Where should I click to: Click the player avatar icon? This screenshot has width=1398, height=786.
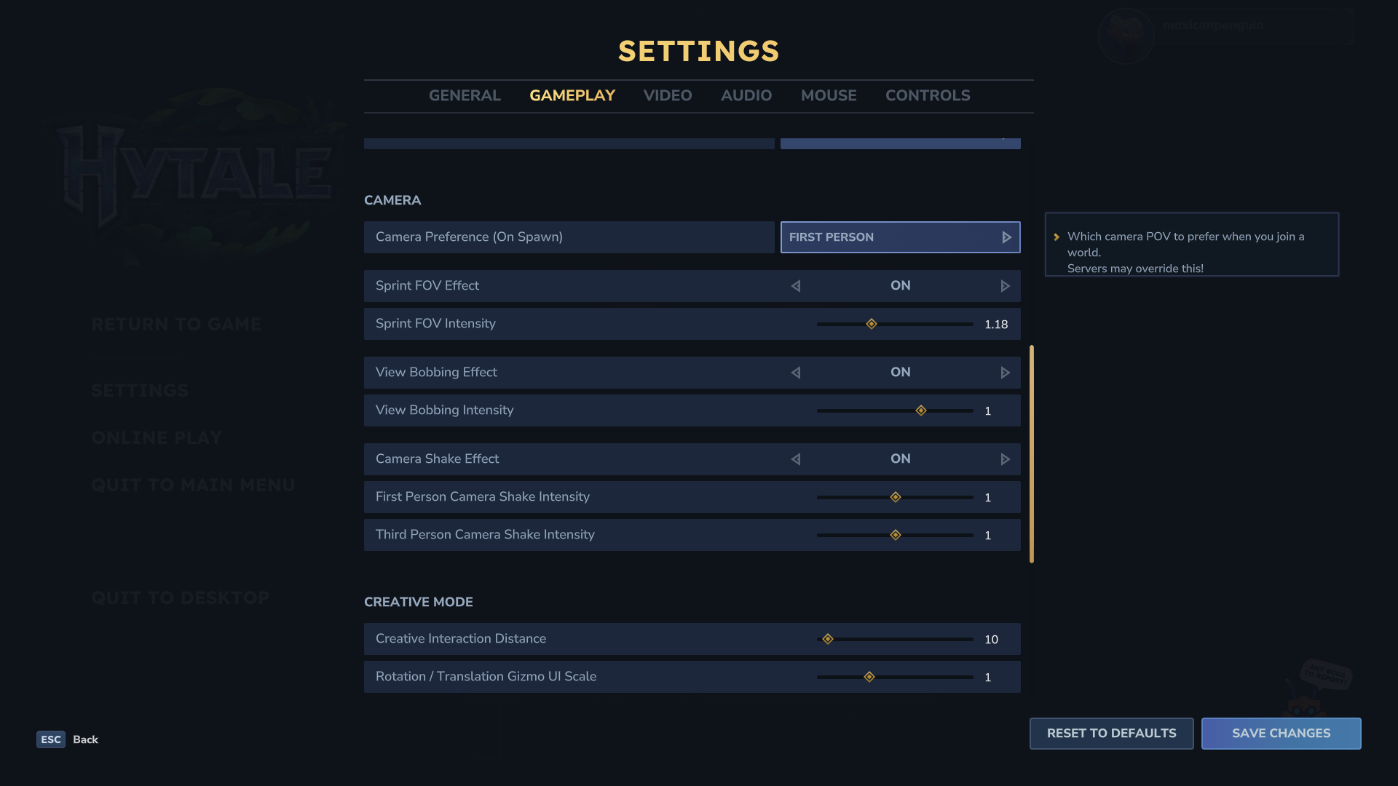click(1126, 35)
